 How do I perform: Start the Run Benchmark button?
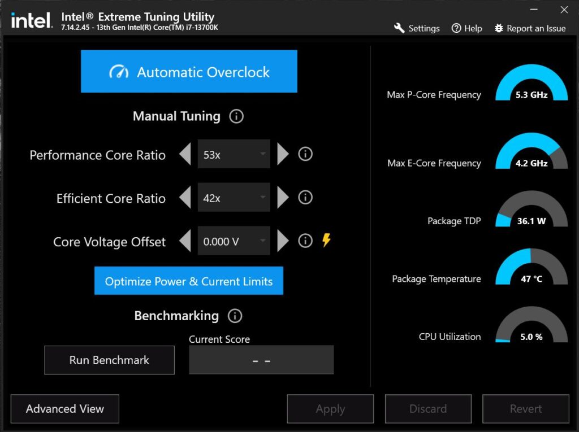pos(109,360)
